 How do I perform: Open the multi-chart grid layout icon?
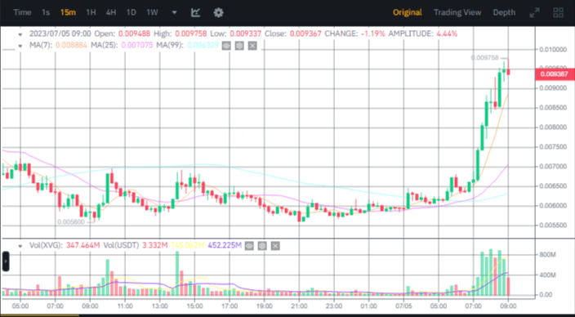[558, 12]
